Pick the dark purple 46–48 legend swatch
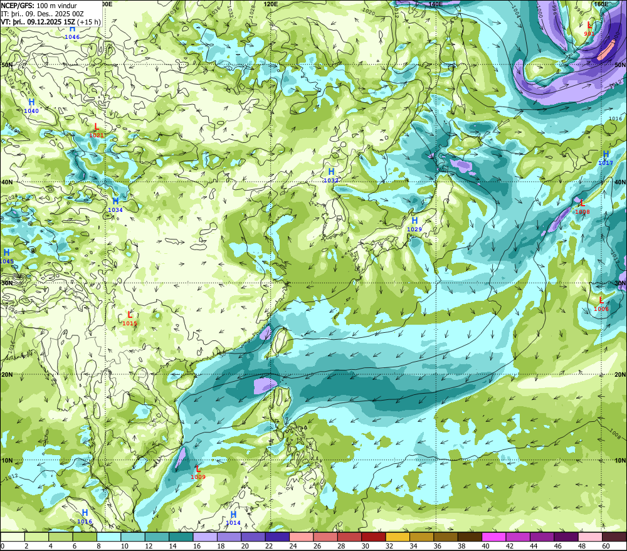Image resolution: width=627 pixels, height=551 pixels. [566, 537]
